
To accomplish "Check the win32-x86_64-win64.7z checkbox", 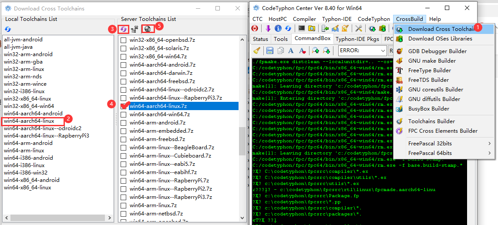I will click(124, 57).
